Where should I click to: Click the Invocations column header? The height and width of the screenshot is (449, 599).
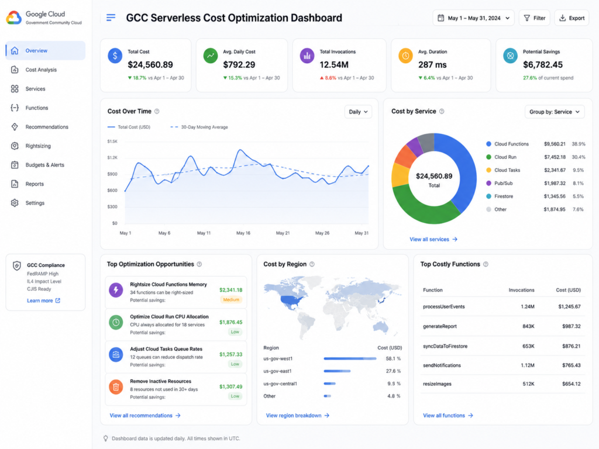click(x=521, y=290)
